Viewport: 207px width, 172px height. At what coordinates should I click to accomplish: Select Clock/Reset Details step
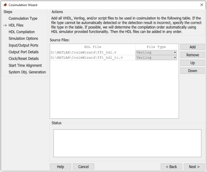coord(23,59)
